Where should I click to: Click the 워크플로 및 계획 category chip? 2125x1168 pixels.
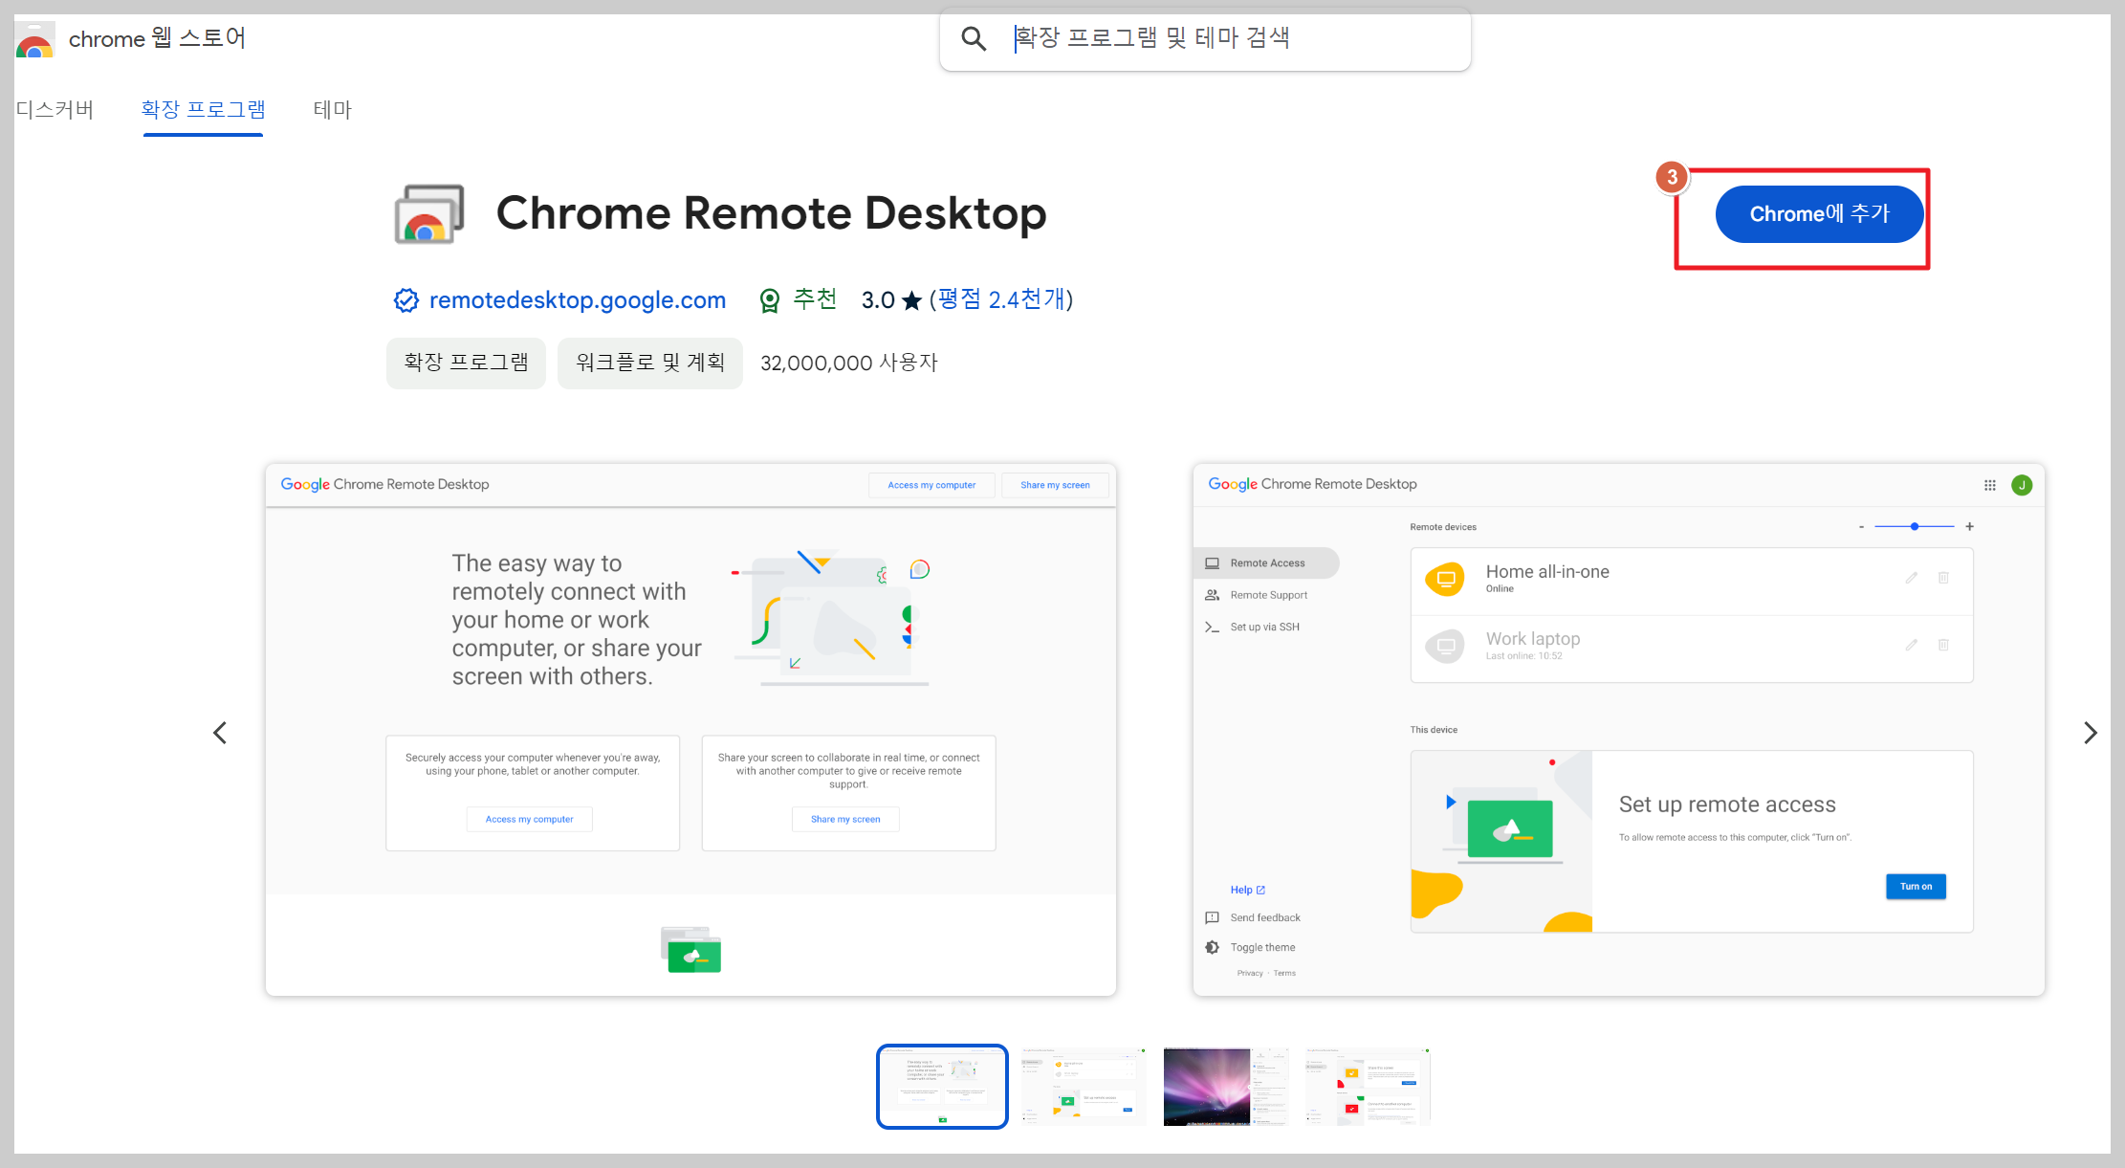650,363
